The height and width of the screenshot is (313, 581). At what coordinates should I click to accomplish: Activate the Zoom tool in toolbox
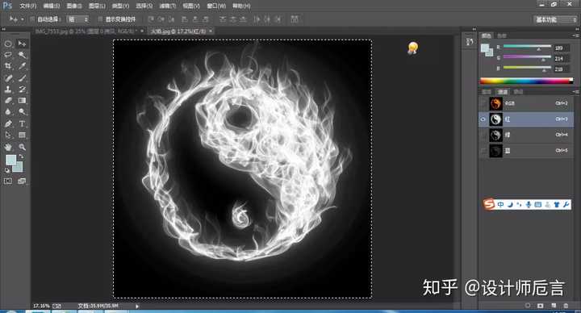[23, 147]
